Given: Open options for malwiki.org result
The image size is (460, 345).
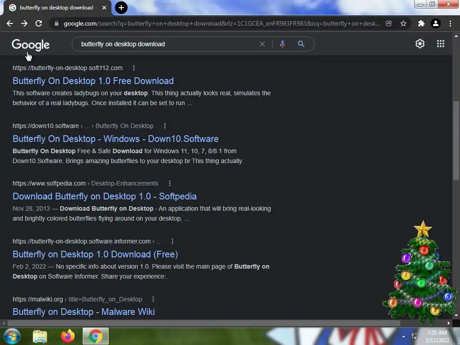Looking at the screenshot, I should pyautogui.click(x=153, y=299).
